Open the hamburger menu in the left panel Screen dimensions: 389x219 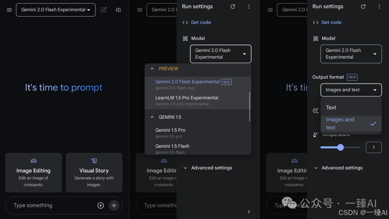9,10
